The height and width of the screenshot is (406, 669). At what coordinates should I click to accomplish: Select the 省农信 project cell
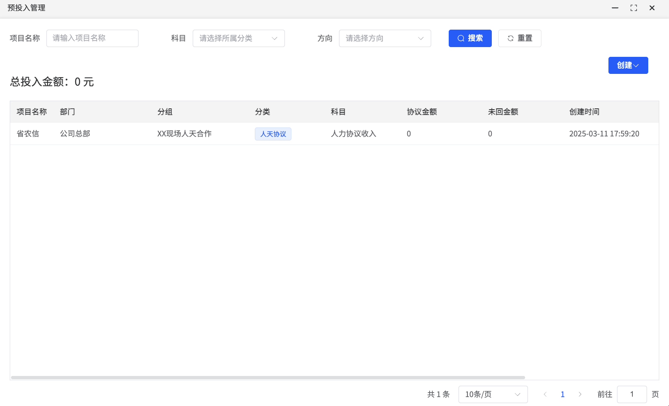[28, 134]
